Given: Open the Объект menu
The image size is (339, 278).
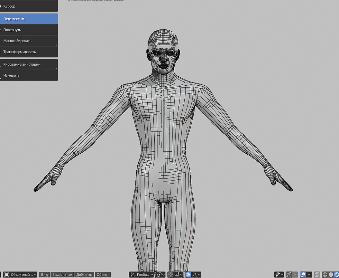Looking at the screenshot, I should tap(103, 275).
